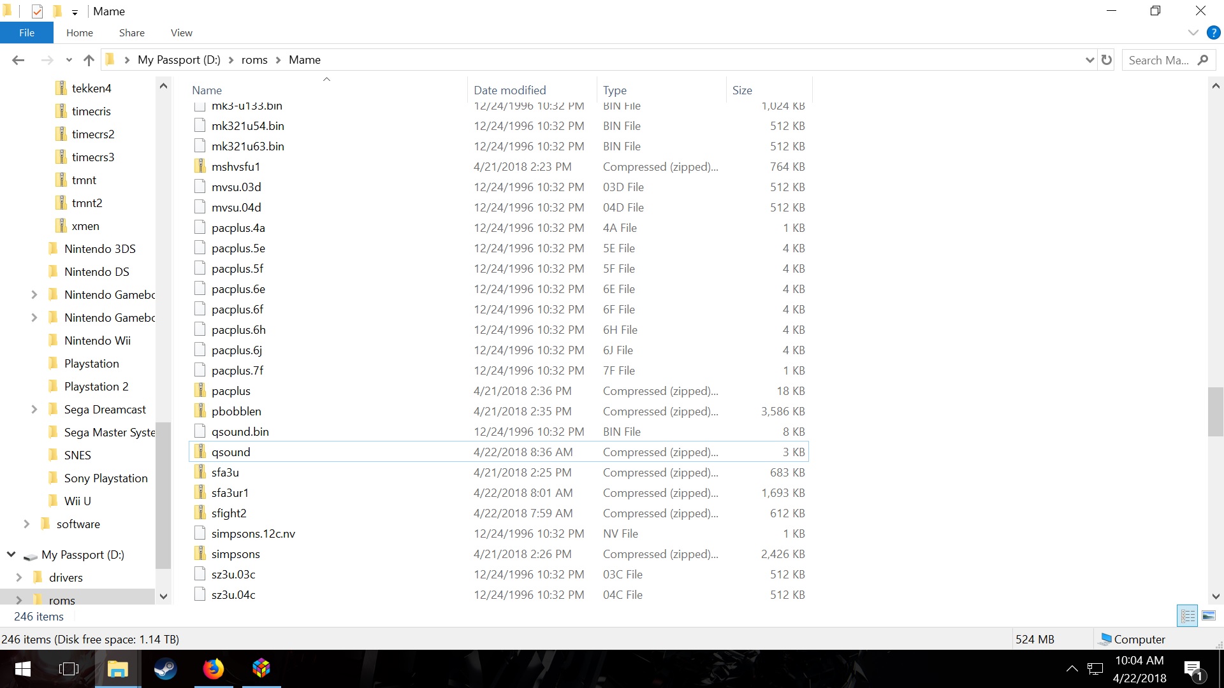Switch to the Home ribbon tab
1224x688 pixels.
(x=80, y=32)
